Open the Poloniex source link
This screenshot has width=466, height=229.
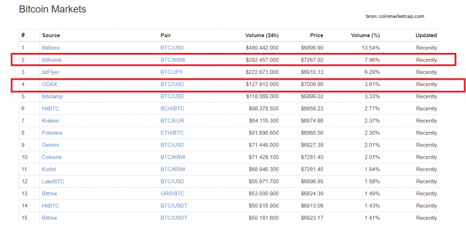click(52, 133)
